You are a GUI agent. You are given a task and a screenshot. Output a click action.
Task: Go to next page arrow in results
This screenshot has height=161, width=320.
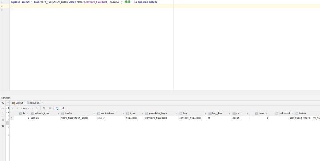(32, 108)
